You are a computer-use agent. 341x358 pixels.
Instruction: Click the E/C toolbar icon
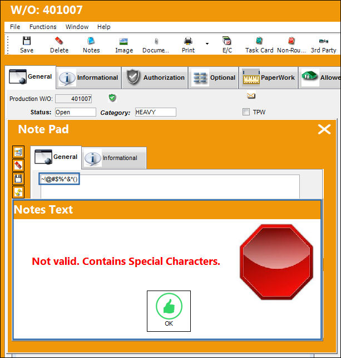tap(227, 45)
